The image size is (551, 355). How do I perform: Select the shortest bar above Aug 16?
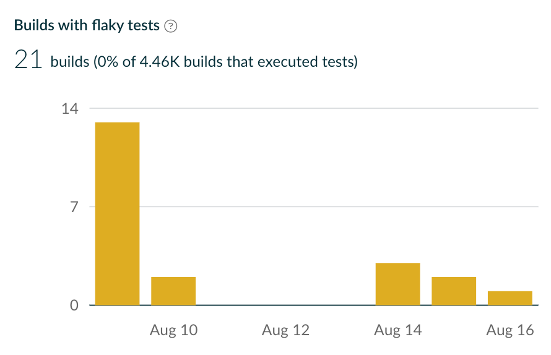pos(510,297)
